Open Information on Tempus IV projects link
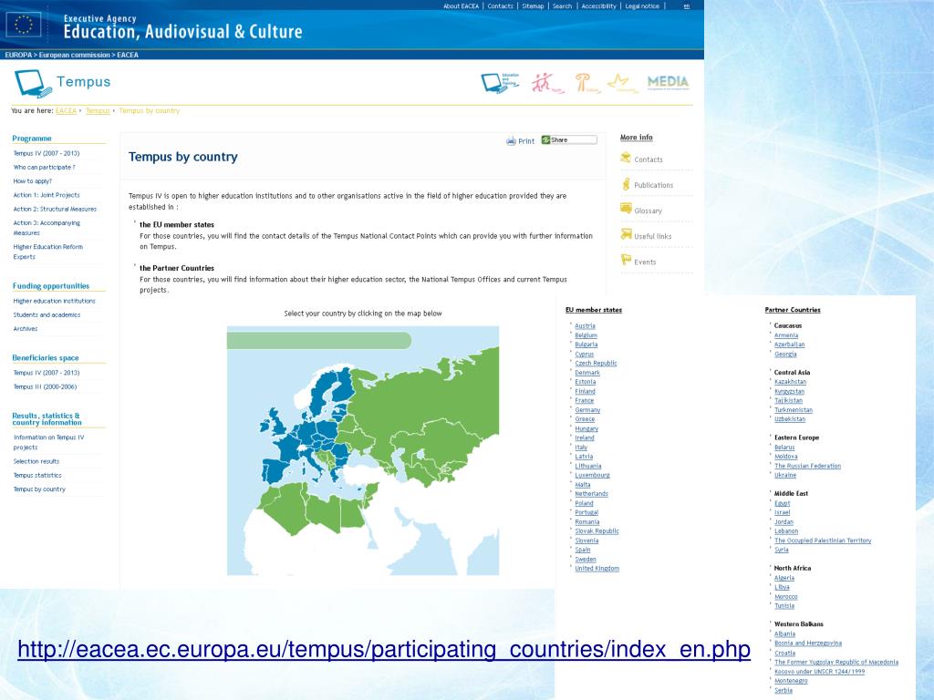The image size is (934, 700). (x=49, y=442)
